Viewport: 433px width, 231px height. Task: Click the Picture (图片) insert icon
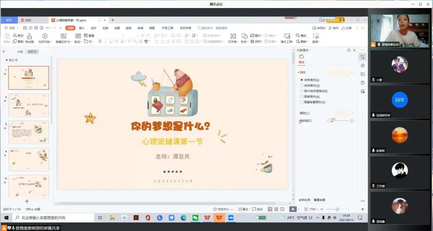(252, 36)
